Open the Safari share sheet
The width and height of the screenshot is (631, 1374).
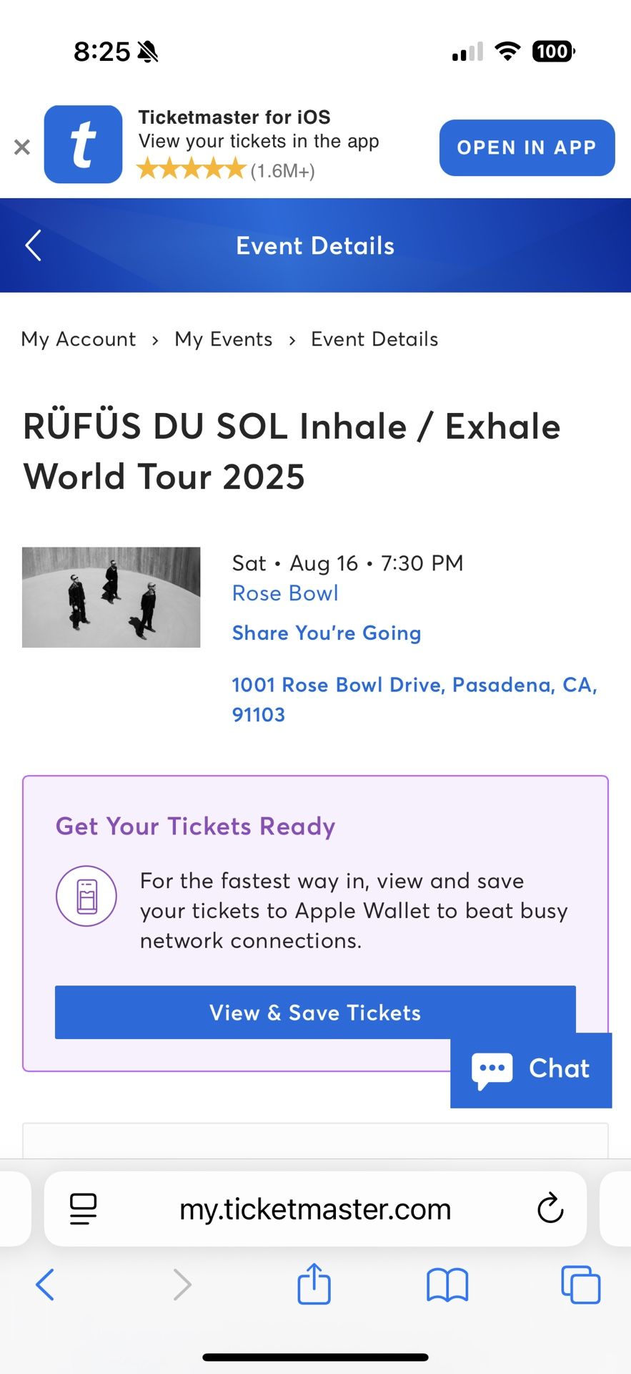pyautogui.click(x=314, y=1285)
